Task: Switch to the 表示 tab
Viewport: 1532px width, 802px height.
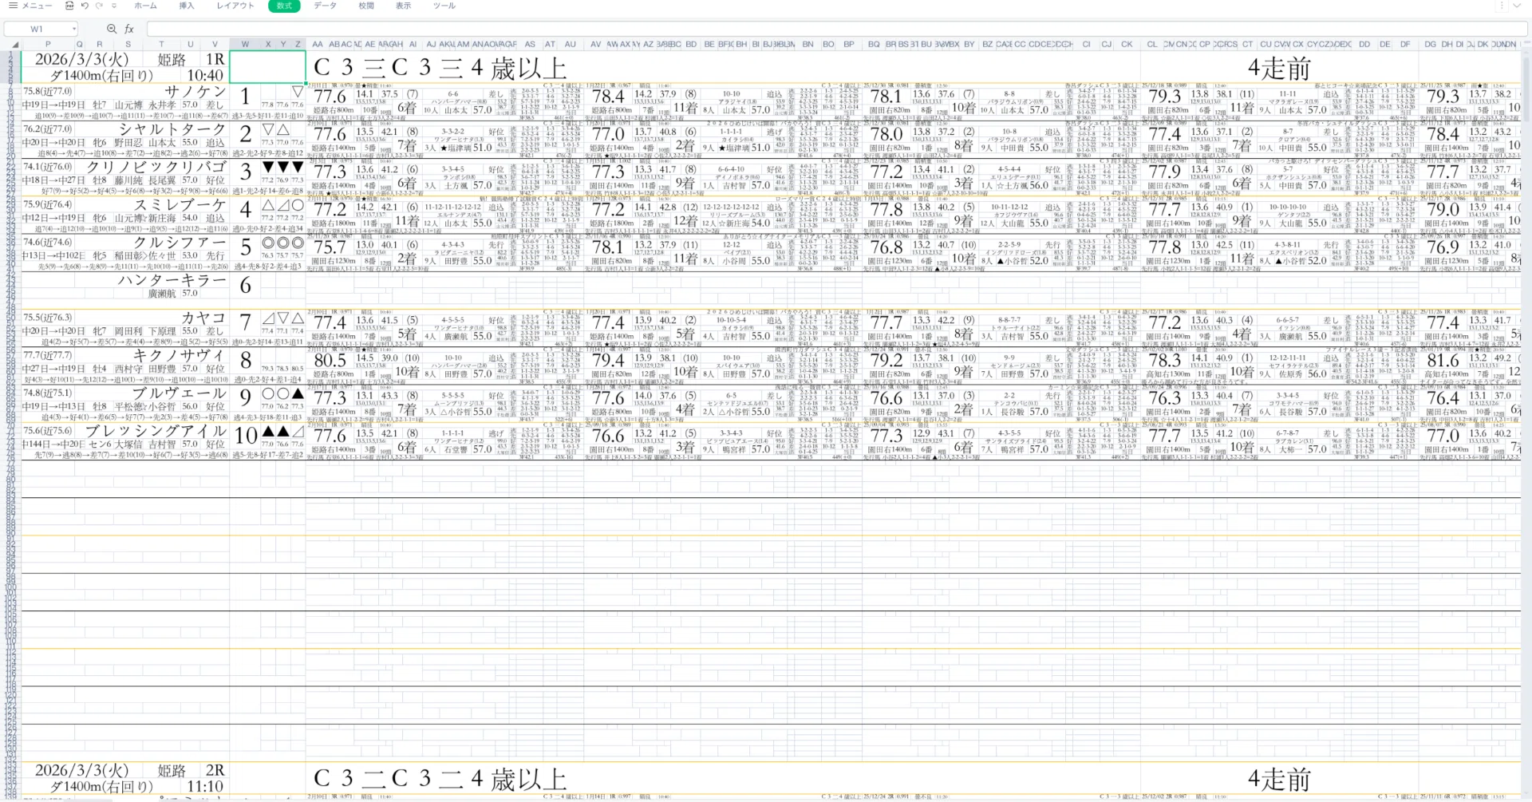Action: click(x=404, y=6)
